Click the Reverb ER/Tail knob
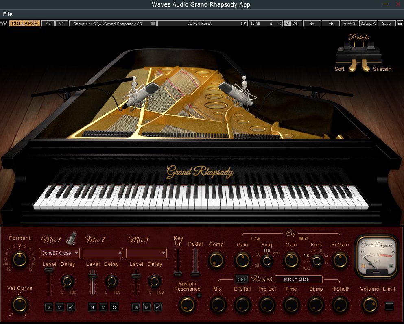Image resolution: width=404 pixels, height=324 pixels. click(x=242, y=305)
